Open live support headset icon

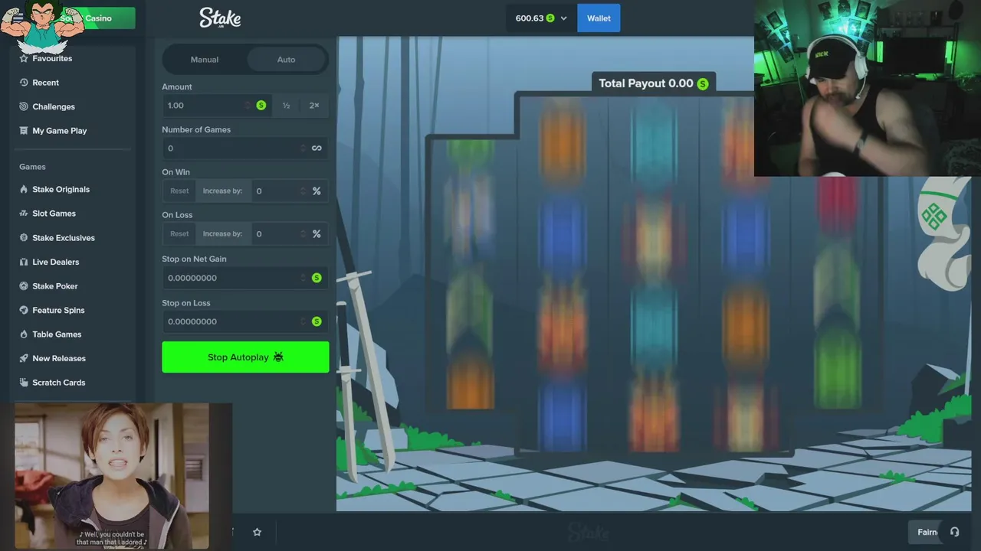954,532
